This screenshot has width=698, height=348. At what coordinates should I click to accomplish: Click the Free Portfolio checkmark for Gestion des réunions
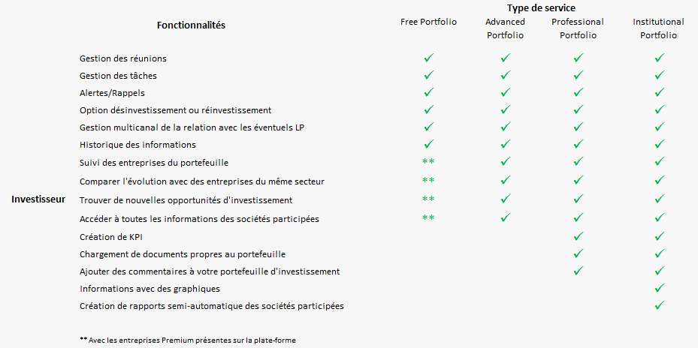click(x=429, y=58)
